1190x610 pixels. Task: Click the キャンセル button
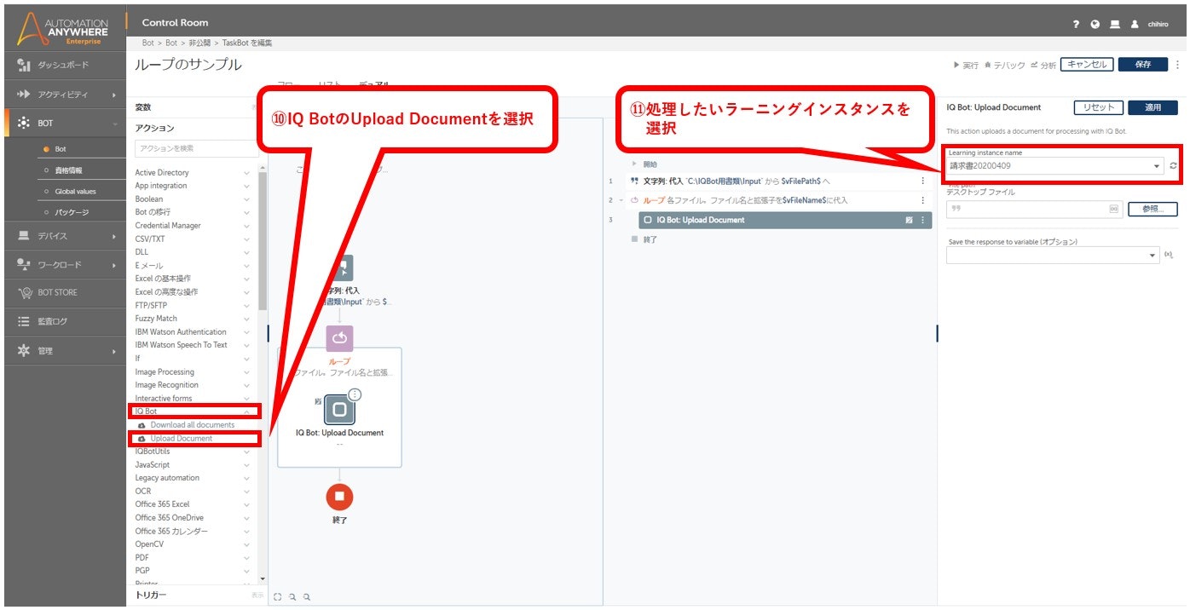click(1087, 65)
